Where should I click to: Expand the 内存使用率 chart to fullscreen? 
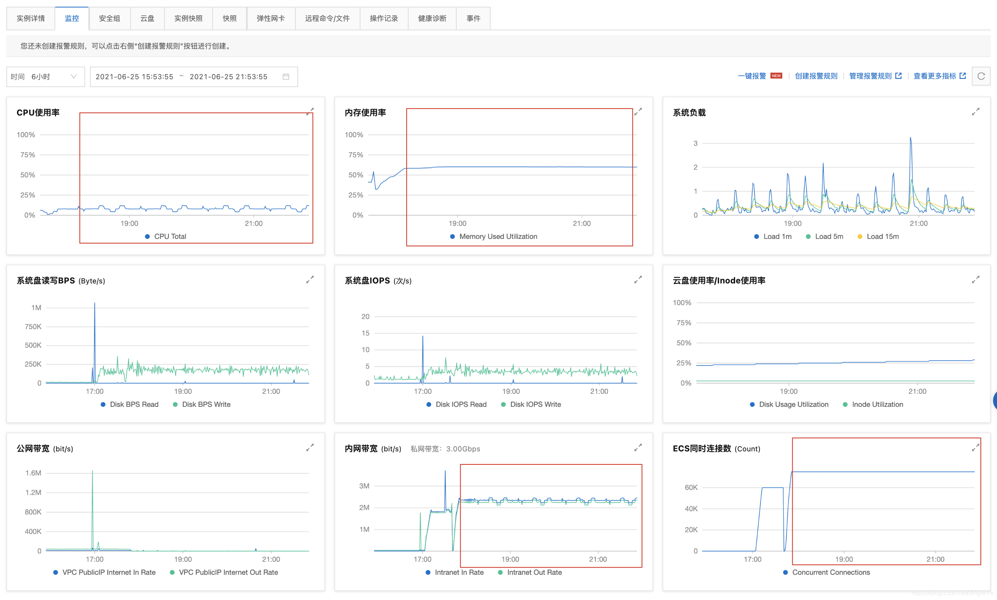tap(638, 112)
